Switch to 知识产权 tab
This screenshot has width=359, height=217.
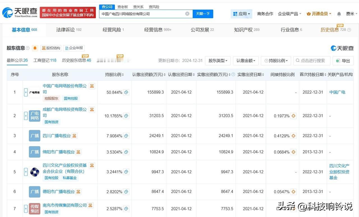click(247, 30)
